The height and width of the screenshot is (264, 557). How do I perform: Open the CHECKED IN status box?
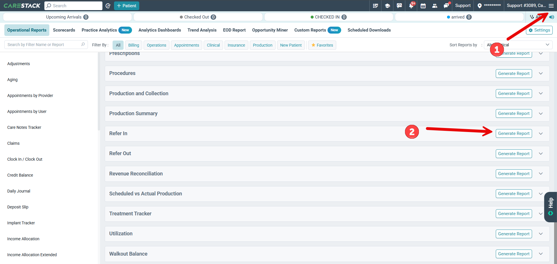[329, 17]
